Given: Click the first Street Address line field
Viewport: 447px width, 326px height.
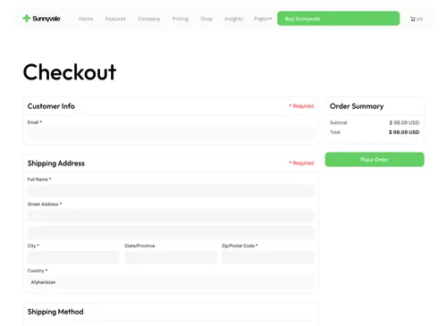Looking at the screenshot, I should tap(171, 215).
